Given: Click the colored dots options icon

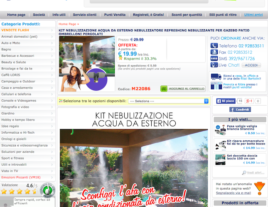Looking at the screenshot, I should pos(61,101).
